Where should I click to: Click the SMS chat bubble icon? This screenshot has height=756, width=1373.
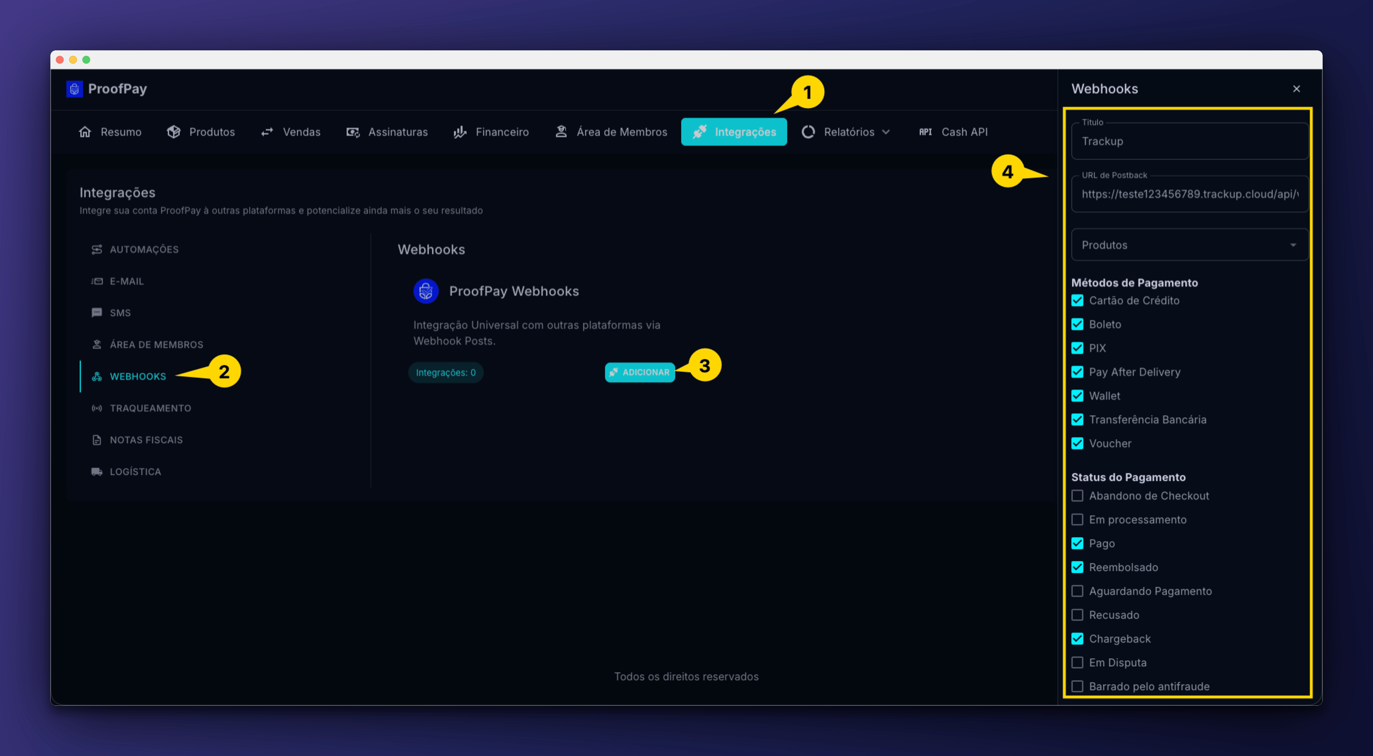pos(96,313)
